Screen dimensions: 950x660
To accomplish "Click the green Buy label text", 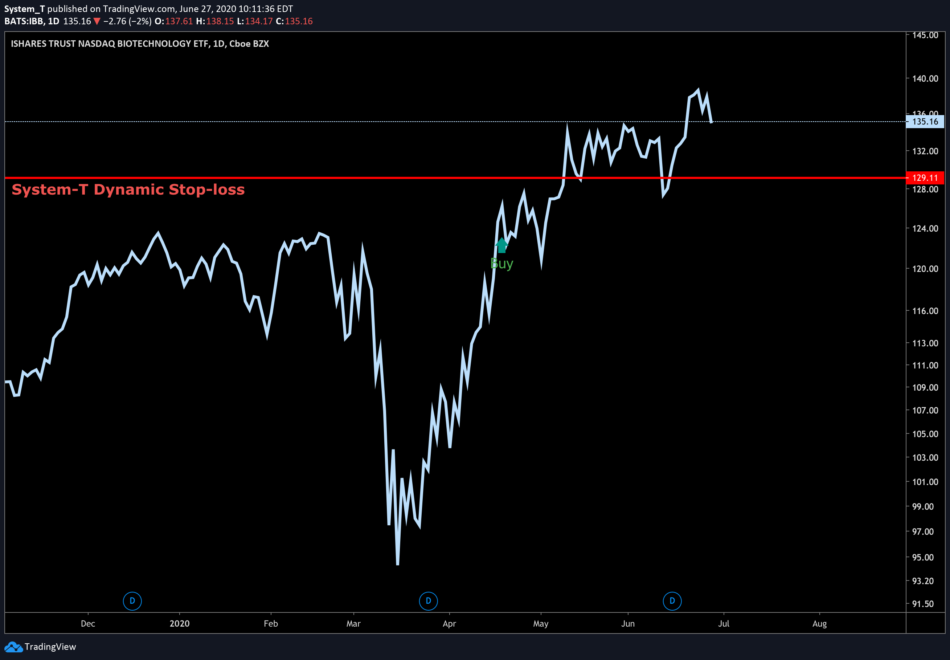I will click(x=501, y=264).
